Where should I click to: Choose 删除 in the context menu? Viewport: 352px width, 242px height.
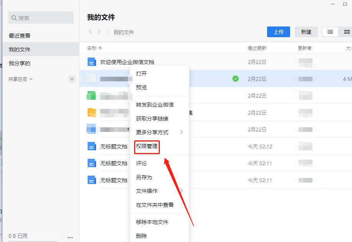point(141,237)
